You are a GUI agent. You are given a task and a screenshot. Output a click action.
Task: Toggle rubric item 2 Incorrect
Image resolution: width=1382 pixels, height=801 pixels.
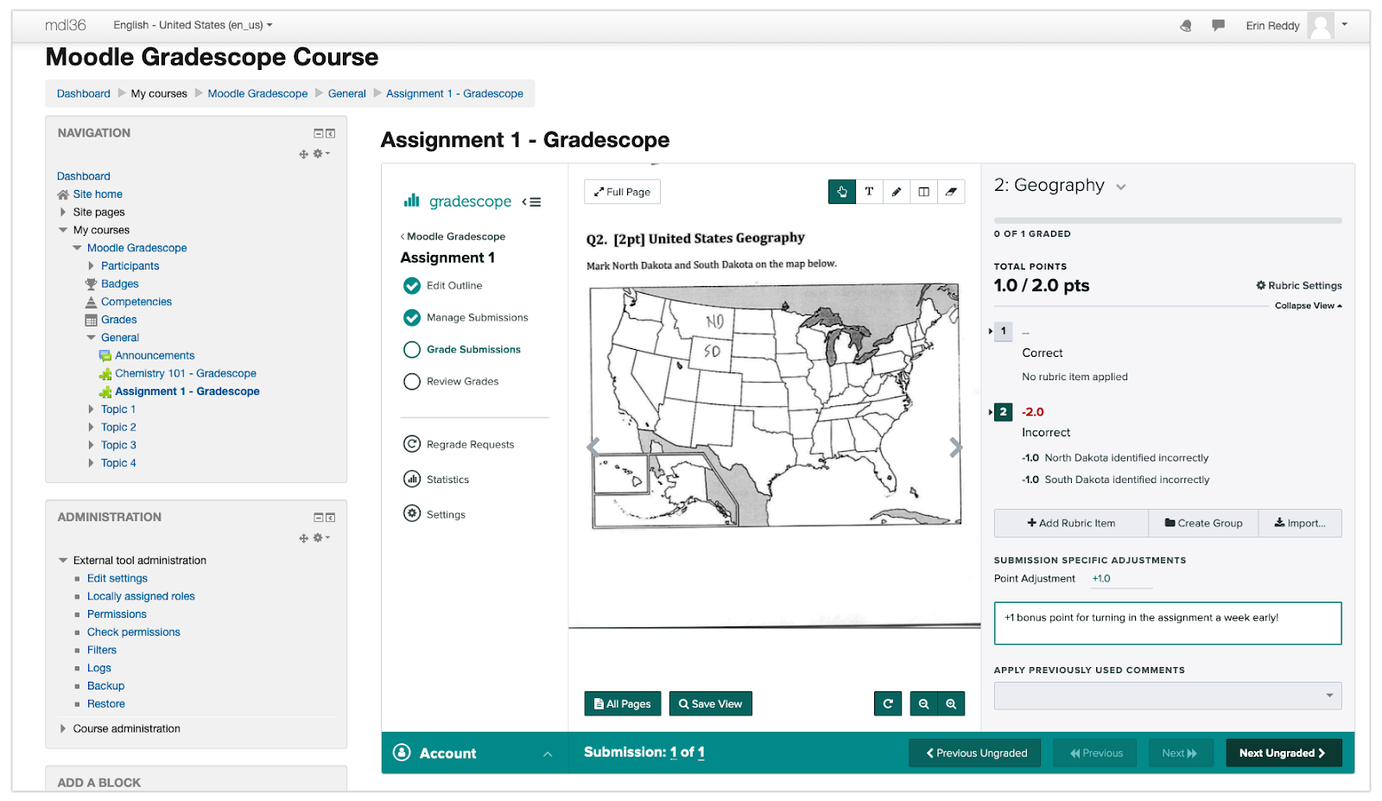(1003, 412)
